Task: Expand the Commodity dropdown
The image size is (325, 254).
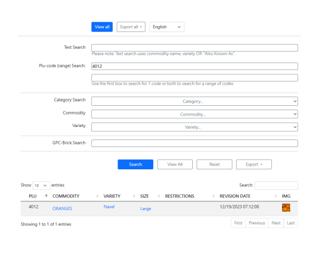Action: [x=194, y=114]
